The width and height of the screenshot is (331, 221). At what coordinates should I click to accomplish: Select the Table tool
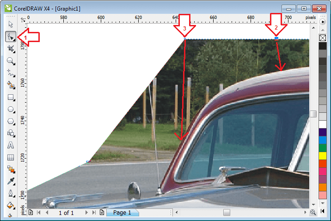(11, 157)
